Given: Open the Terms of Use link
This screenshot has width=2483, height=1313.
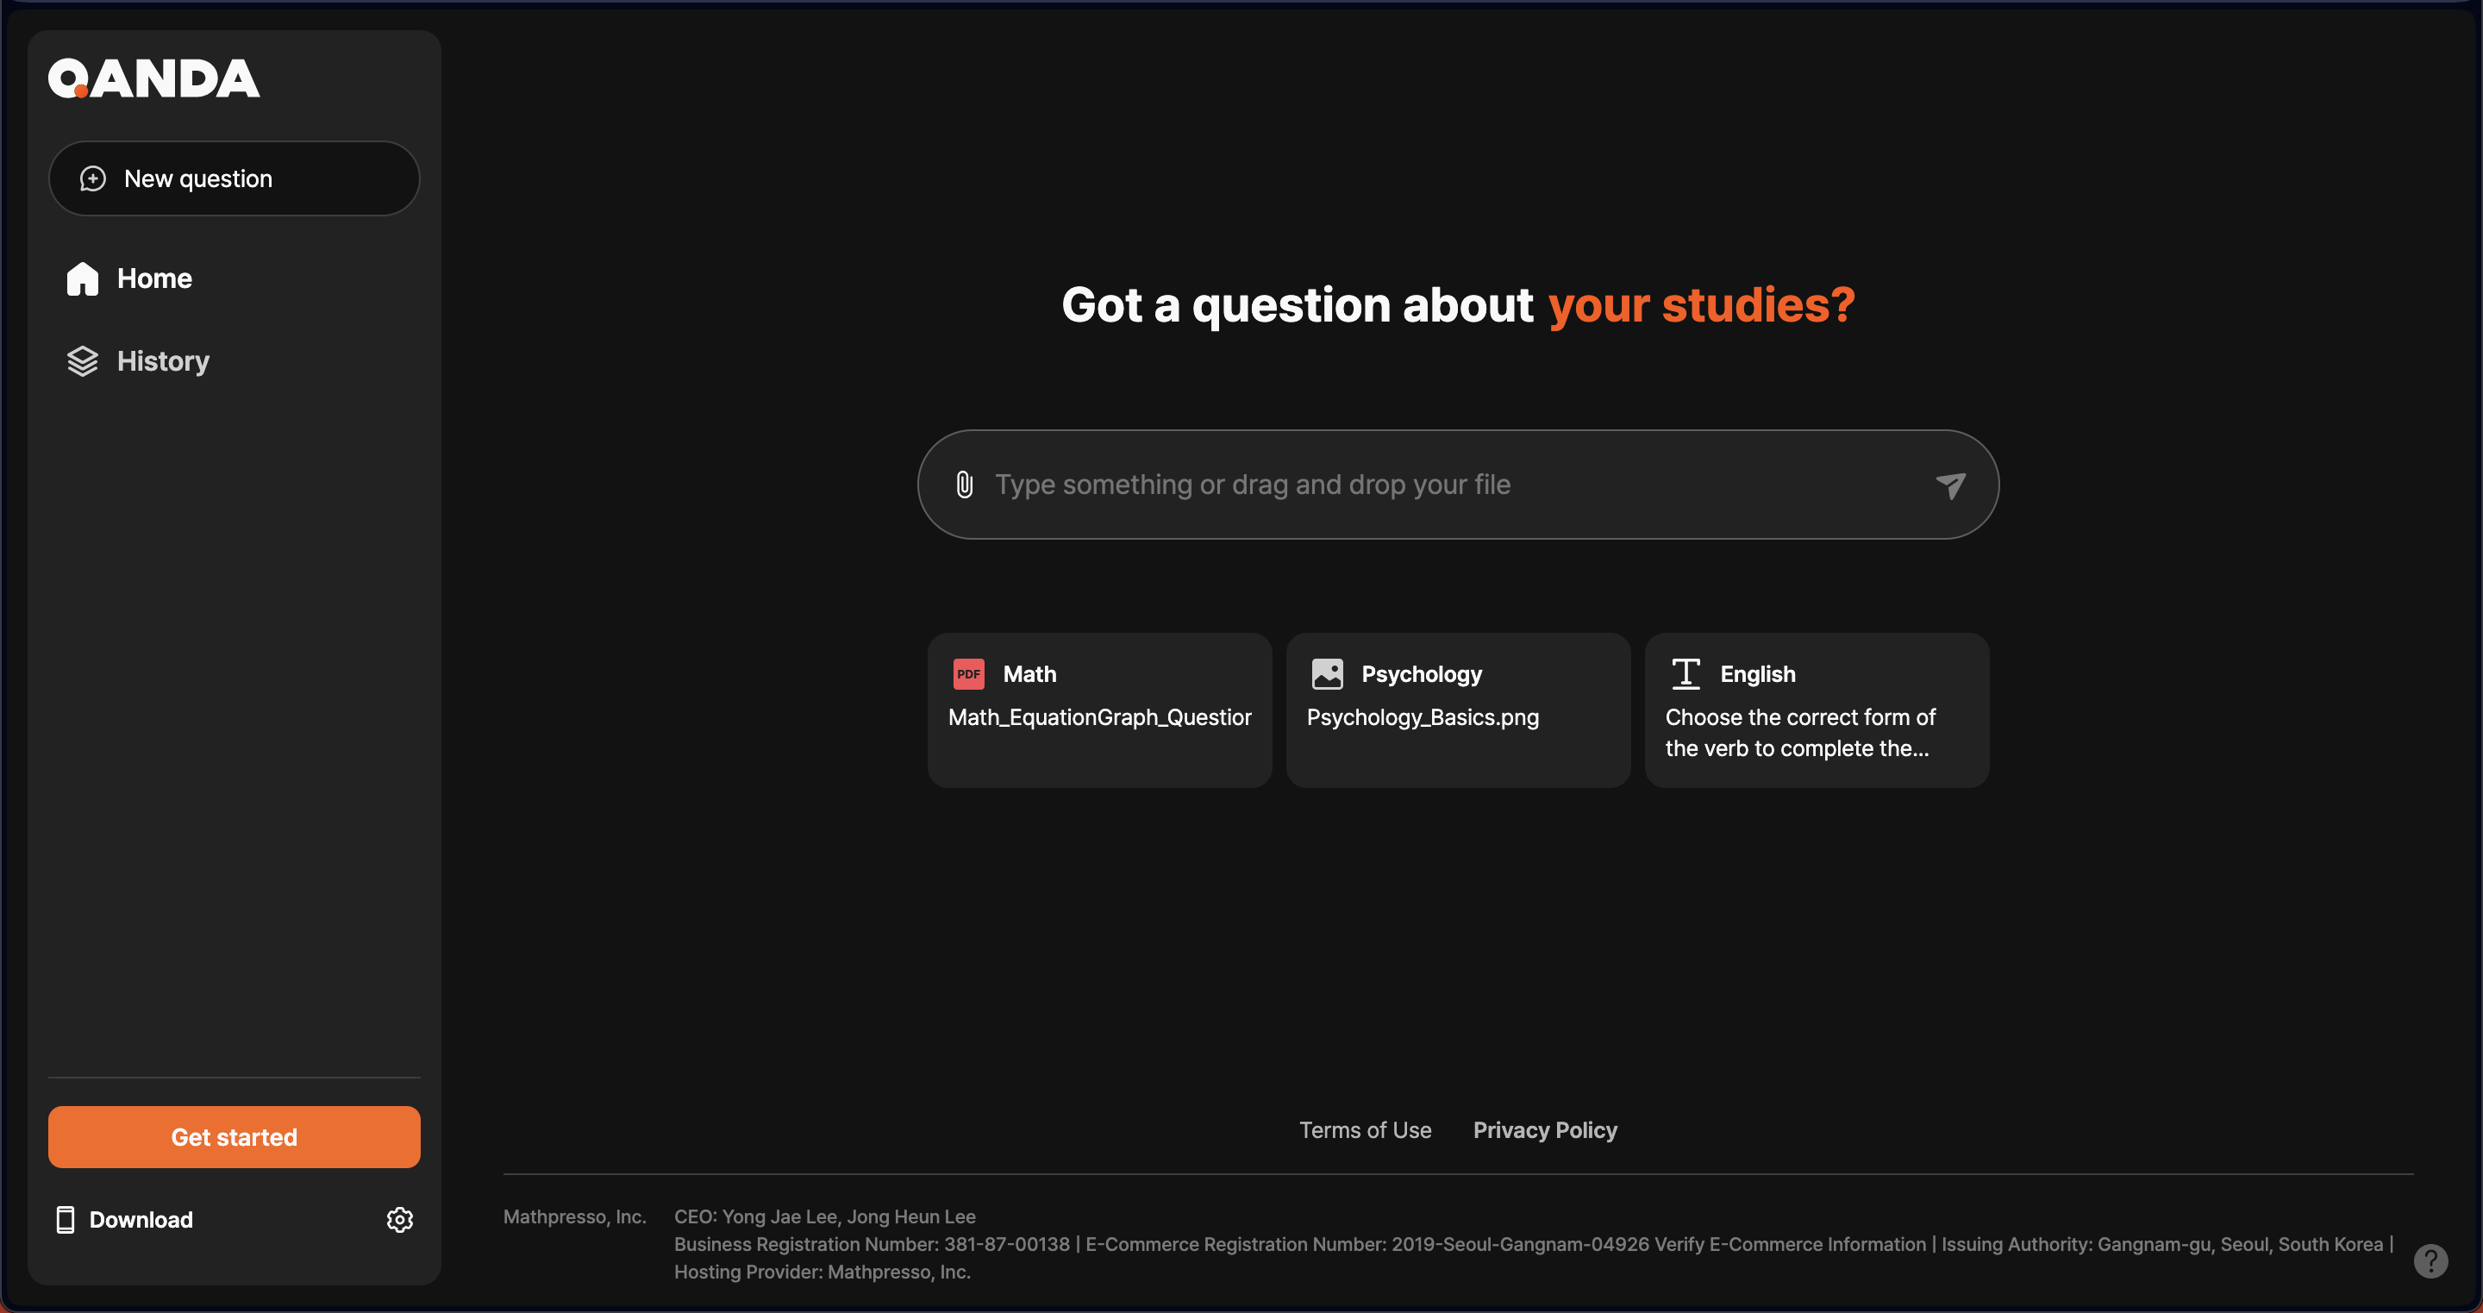Looking at the screenshot, I should tap(1365, 1130).
